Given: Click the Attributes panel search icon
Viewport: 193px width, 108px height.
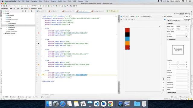Looking at the screenshot, I should point(184,16).
